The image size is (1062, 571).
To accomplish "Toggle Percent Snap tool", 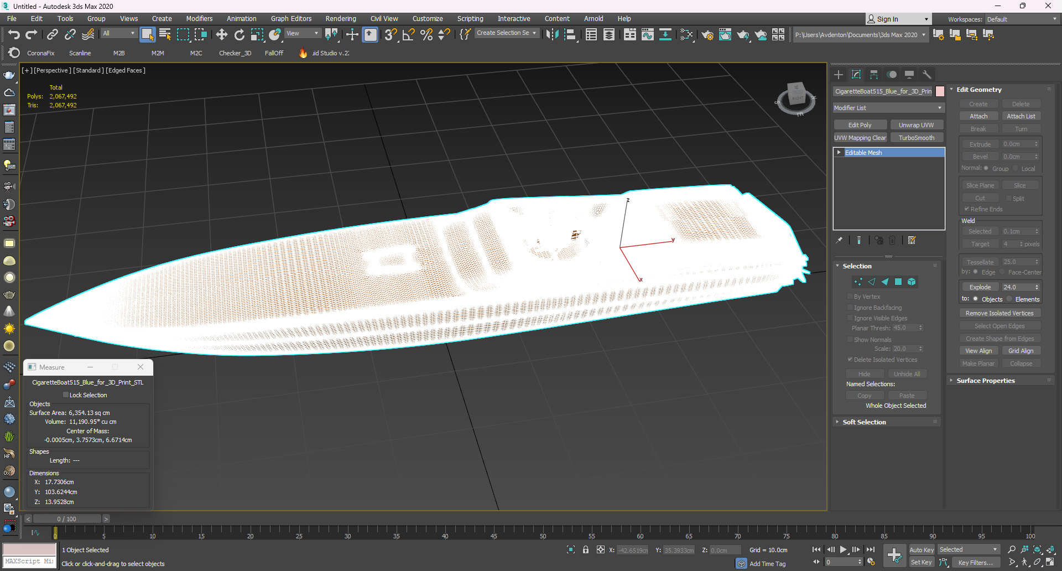I will click(426, 35).
